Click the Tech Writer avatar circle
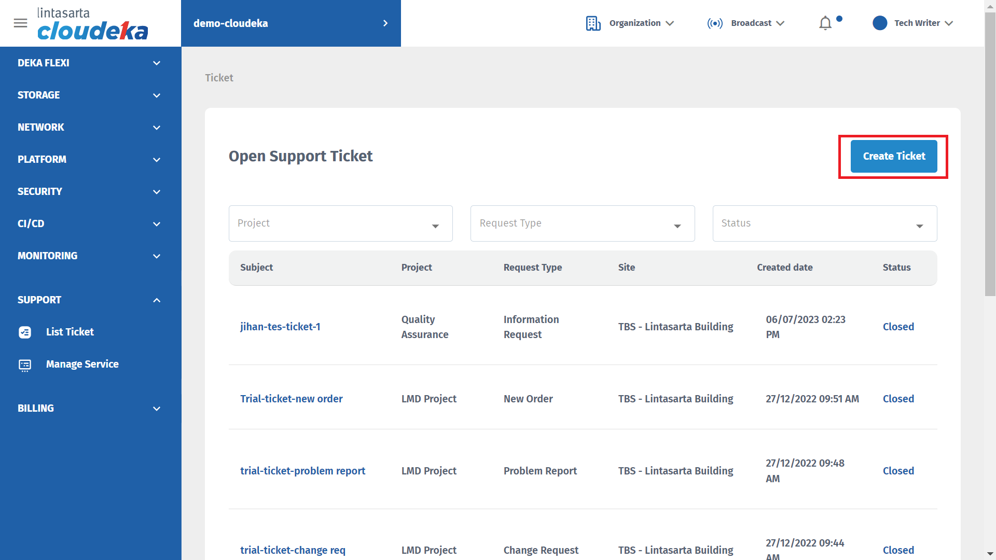Image resolution: width=996 pixels, height=560 pixels. [880, 23]
